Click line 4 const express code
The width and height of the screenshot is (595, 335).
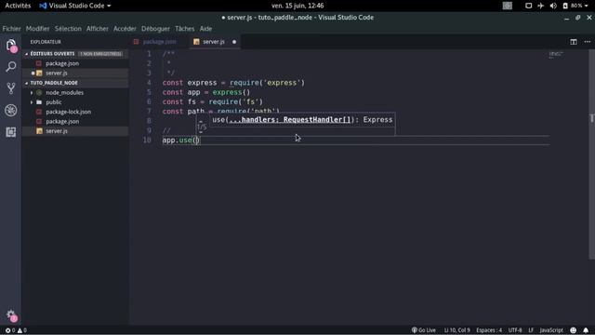[233, 83]
